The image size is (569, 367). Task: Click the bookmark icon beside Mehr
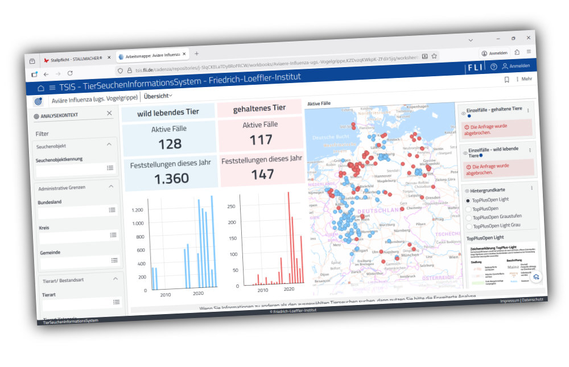pyautogui.click(x=506, y=80)
